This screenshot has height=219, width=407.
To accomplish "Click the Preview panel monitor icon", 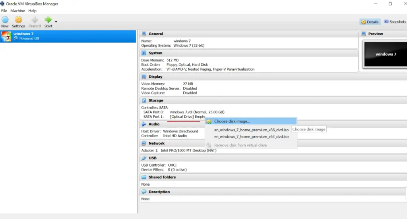I will pos(364,34).
